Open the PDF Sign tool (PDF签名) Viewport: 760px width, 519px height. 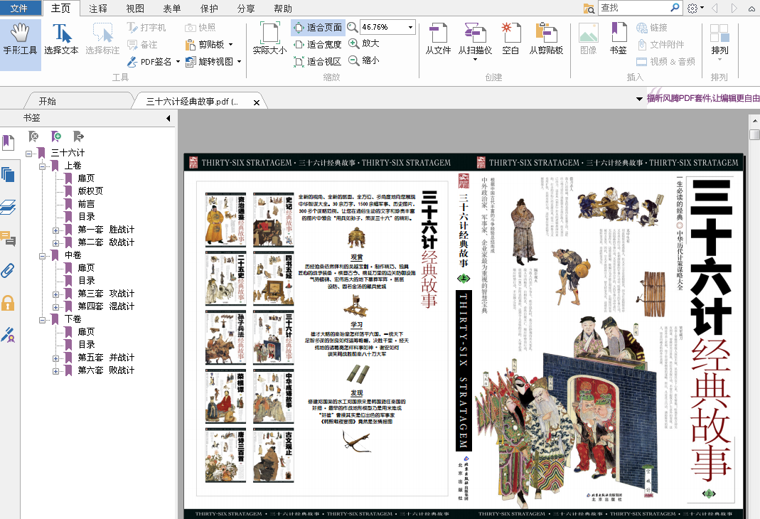pos(153,62)
